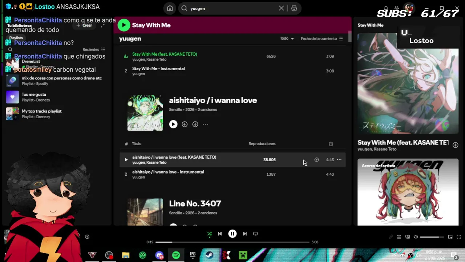Open the Stay With Me cover in right panel

408,84
